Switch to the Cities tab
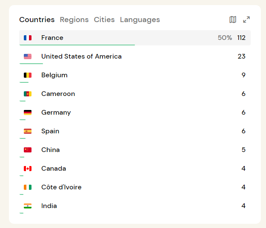This screenshot has height=228, width=266. click(x=104, y=20)
